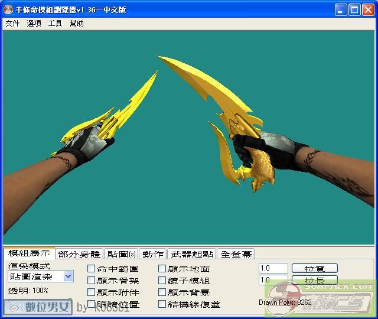Viewport: 378px width, 319px height.
Task: Switch to the 全螢幕 tab
Action: tap(236, 254)
